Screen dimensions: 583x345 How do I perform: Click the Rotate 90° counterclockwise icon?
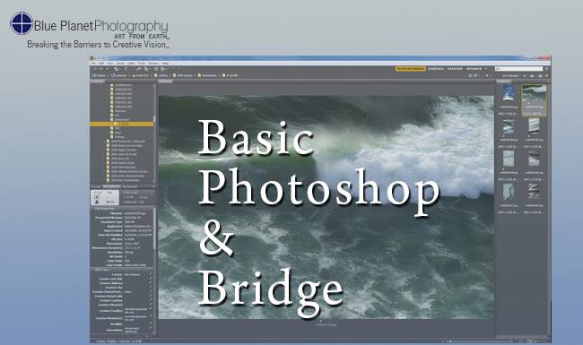coord(174,69)
